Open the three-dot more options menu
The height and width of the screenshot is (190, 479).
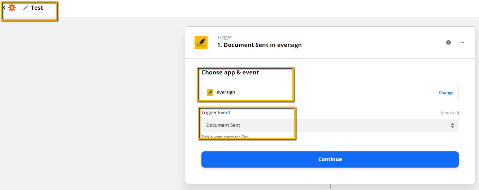(x=462, y=42)
